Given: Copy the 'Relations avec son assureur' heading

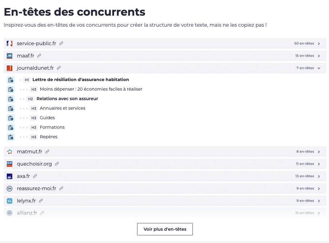Looking at the screenshot, I should point(11,99).
